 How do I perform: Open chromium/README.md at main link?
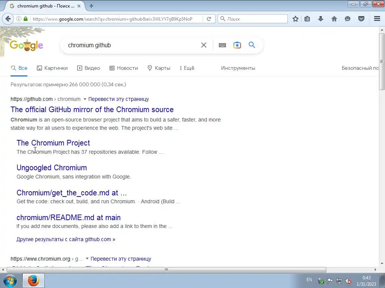coord(68,217)
